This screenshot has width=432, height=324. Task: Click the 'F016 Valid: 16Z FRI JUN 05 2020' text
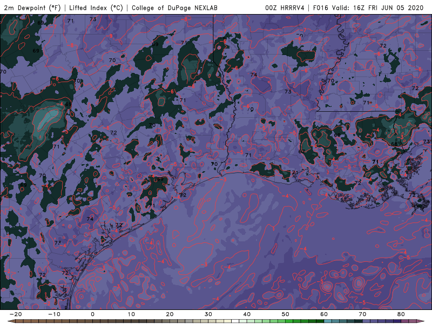(x=368, y=8)
